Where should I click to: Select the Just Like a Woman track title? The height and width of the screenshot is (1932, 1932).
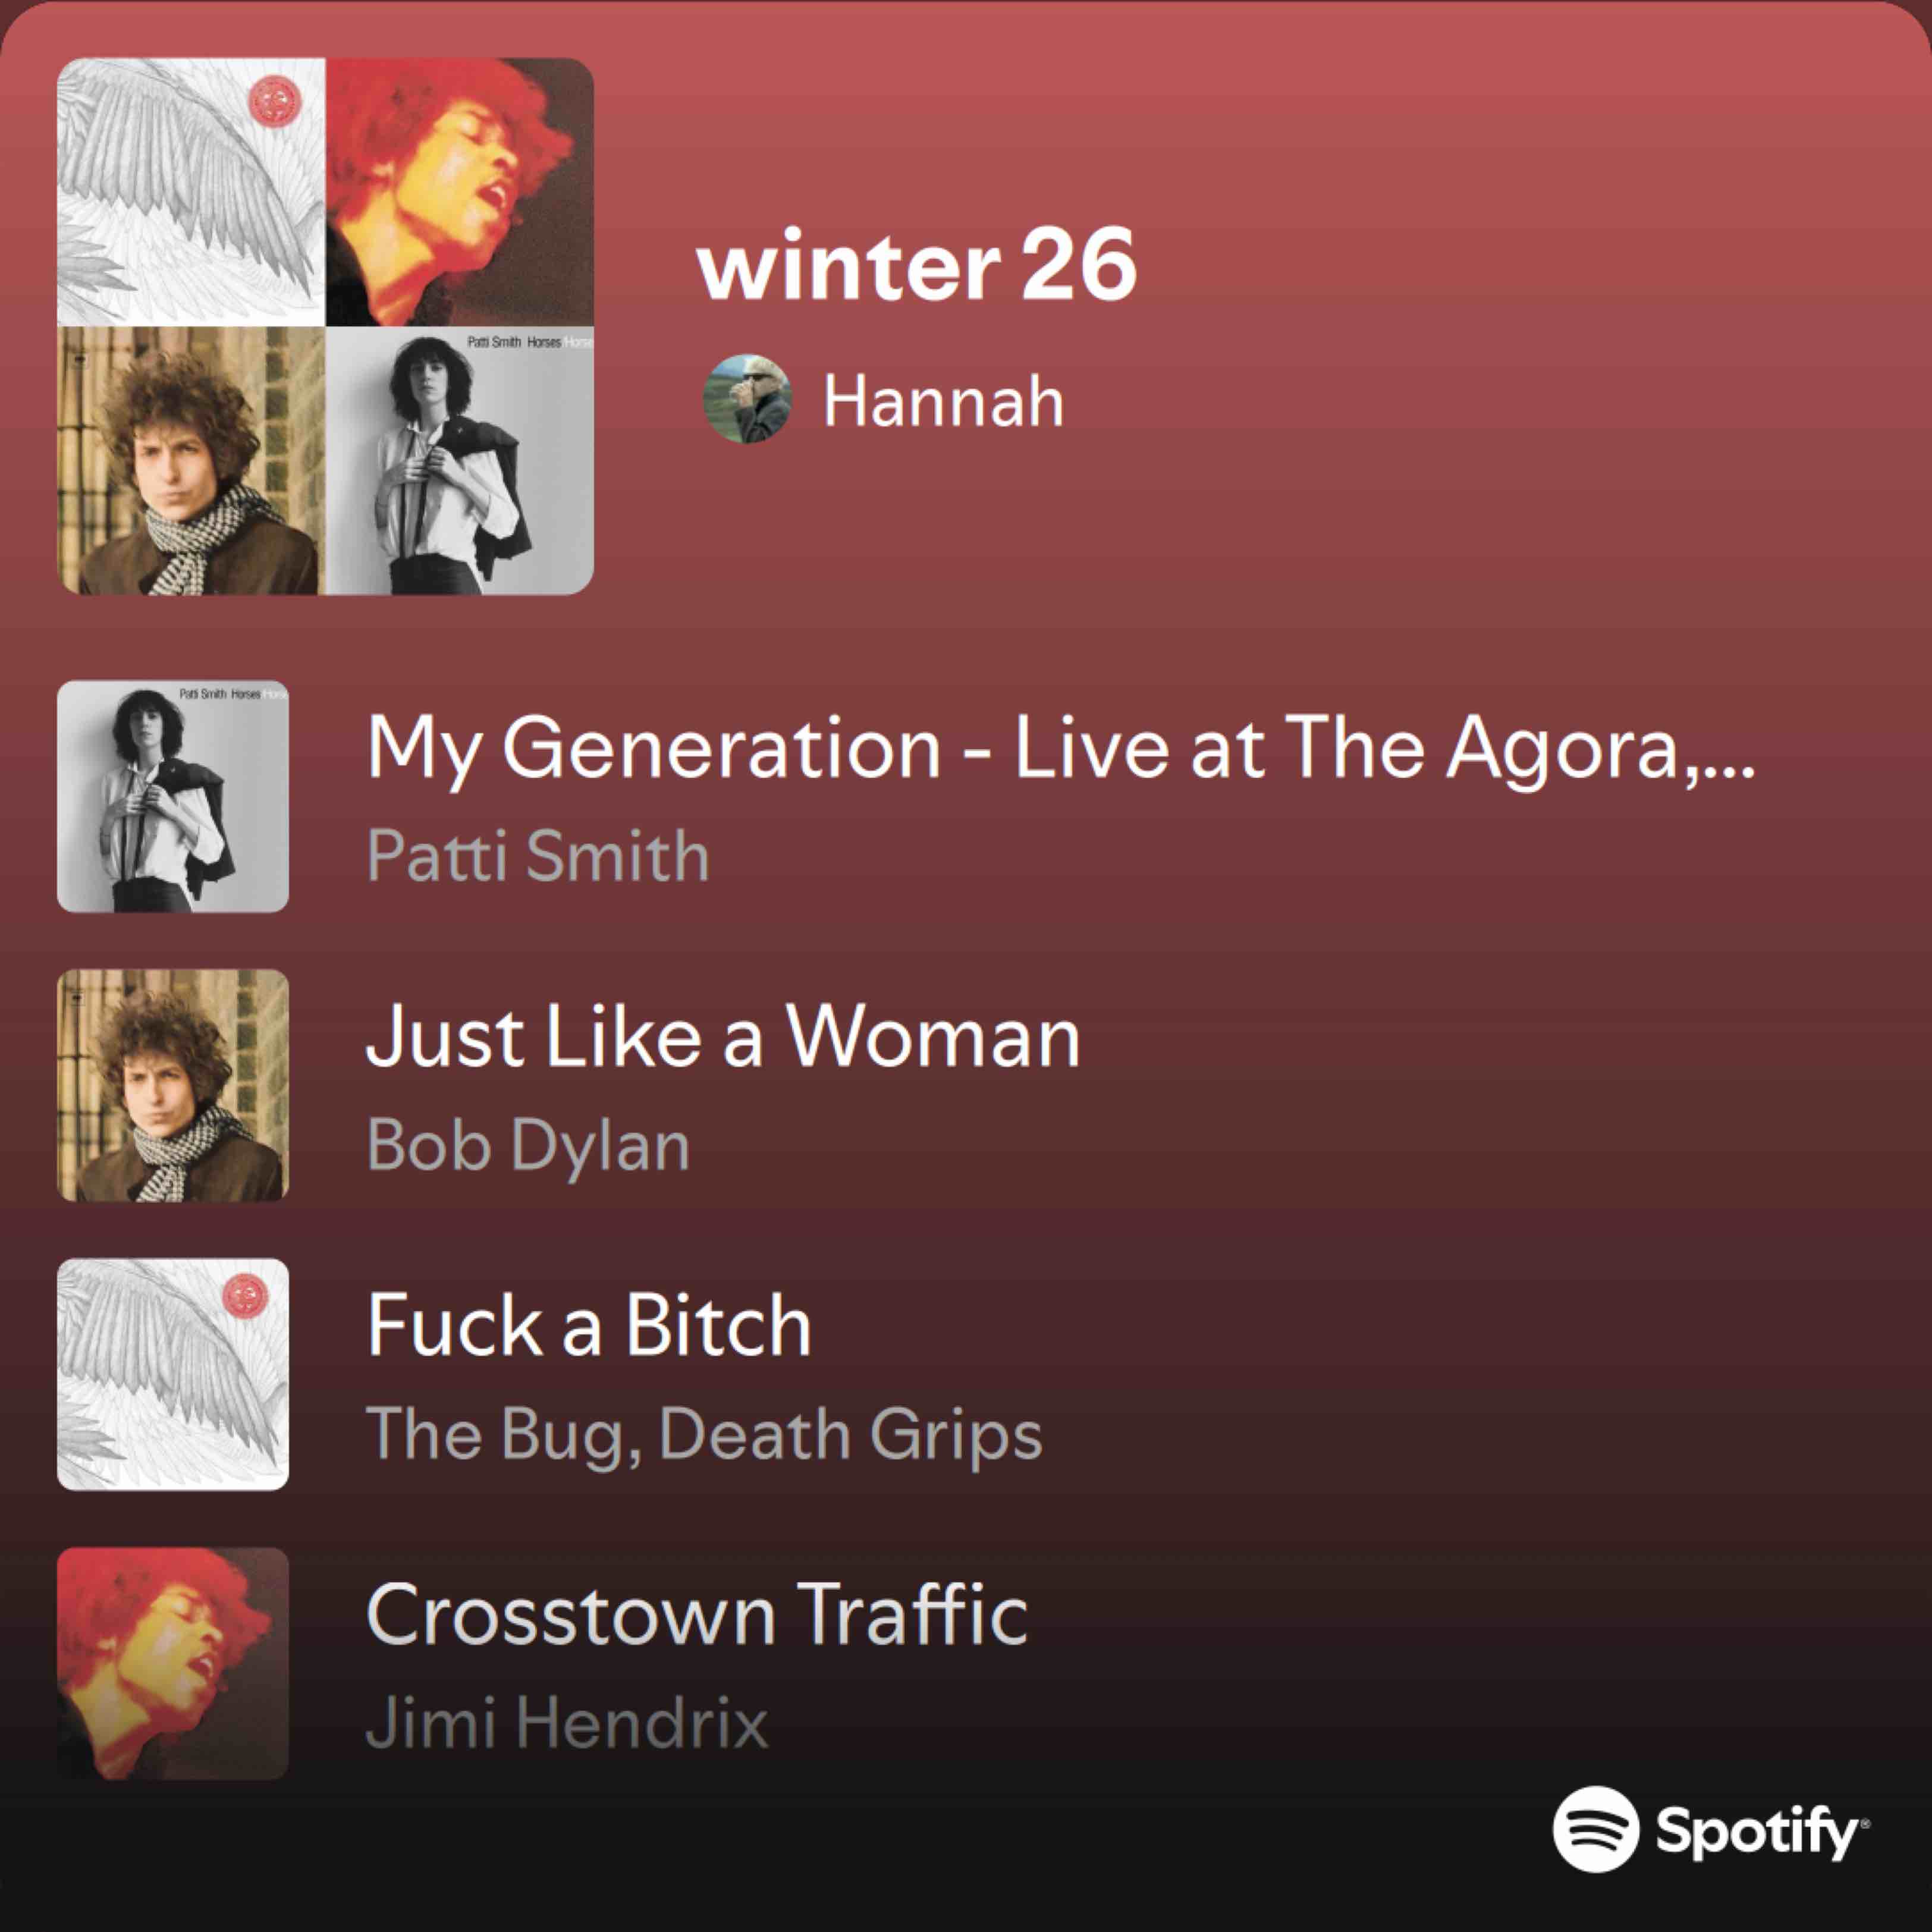[x=723, y=1037]
